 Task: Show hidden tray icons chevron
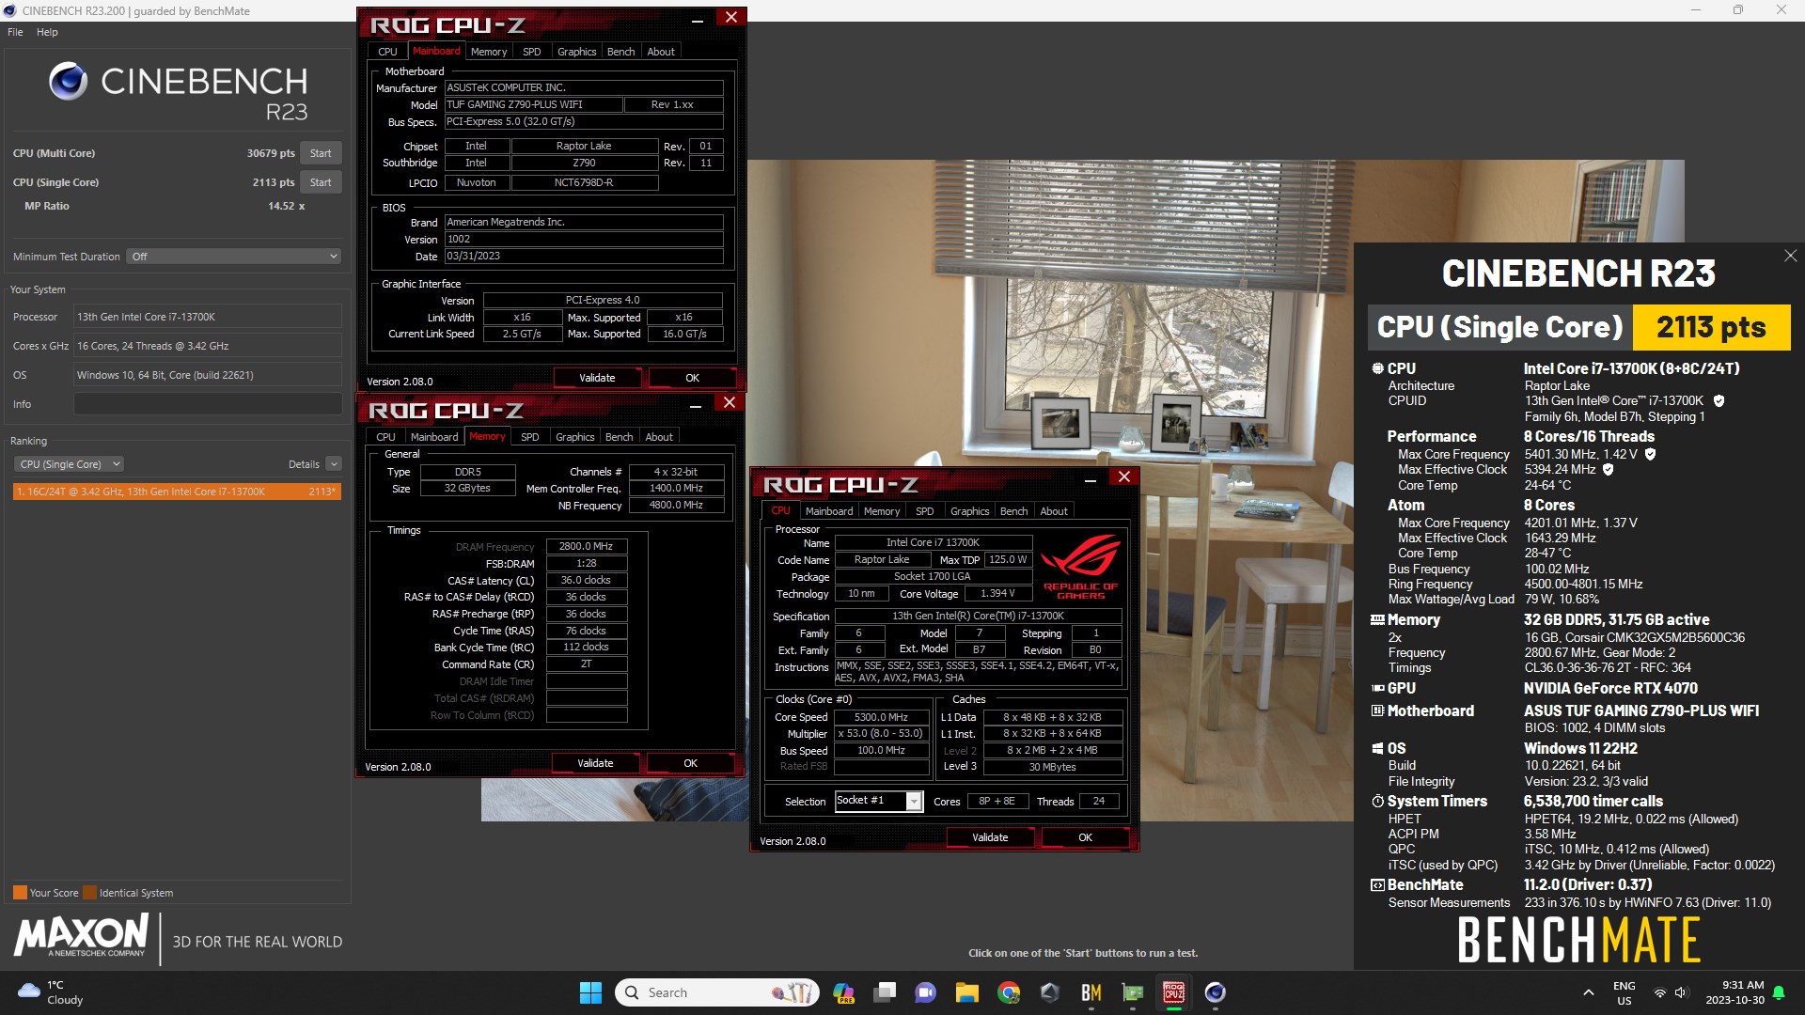tap(1589, 992)
